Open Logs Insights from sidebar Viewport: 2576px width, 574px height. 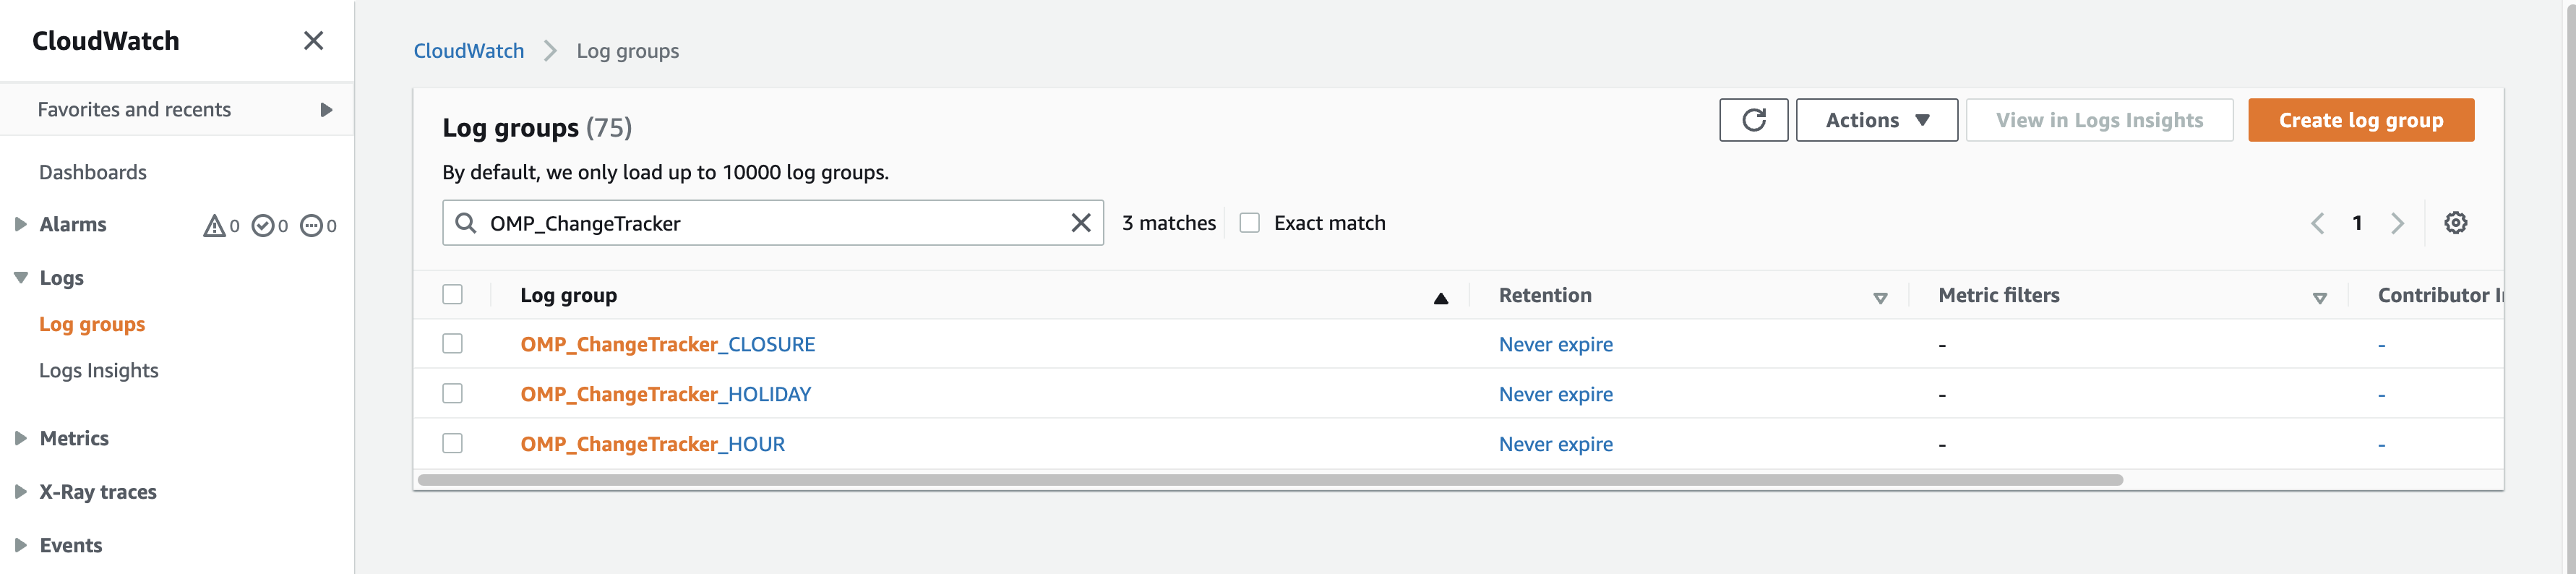coord(99,370)
